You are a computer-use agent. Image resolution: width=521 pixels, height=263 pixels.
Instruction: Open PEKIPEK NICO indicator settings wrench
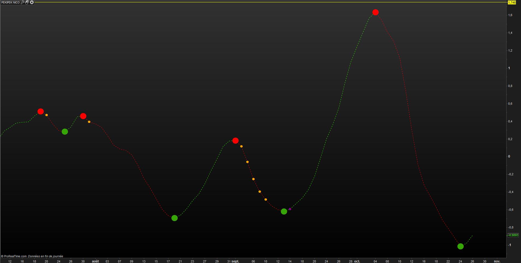[23, 2]
